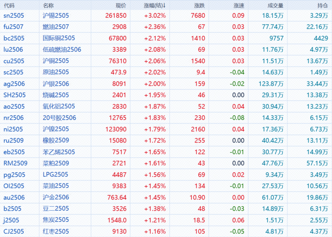
Task: Click contract code RM2509
Action: pos(15,163)
